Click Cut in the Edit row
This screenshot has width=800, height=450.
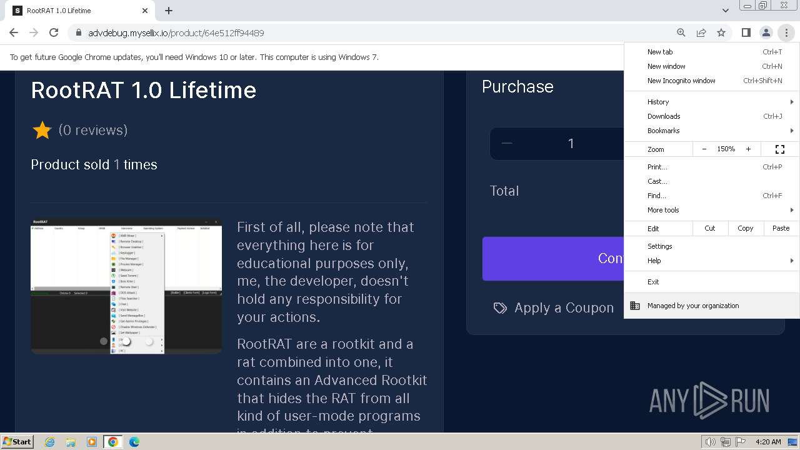click(x=710, y=228)
